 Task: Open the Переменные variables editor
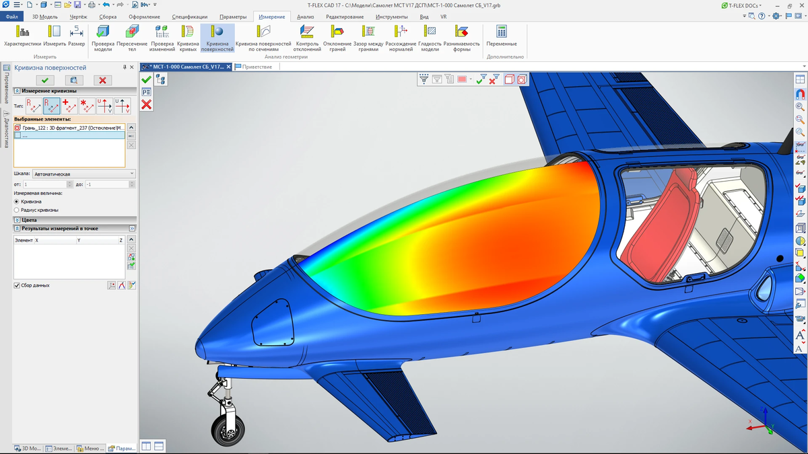(x=502, y=36)
